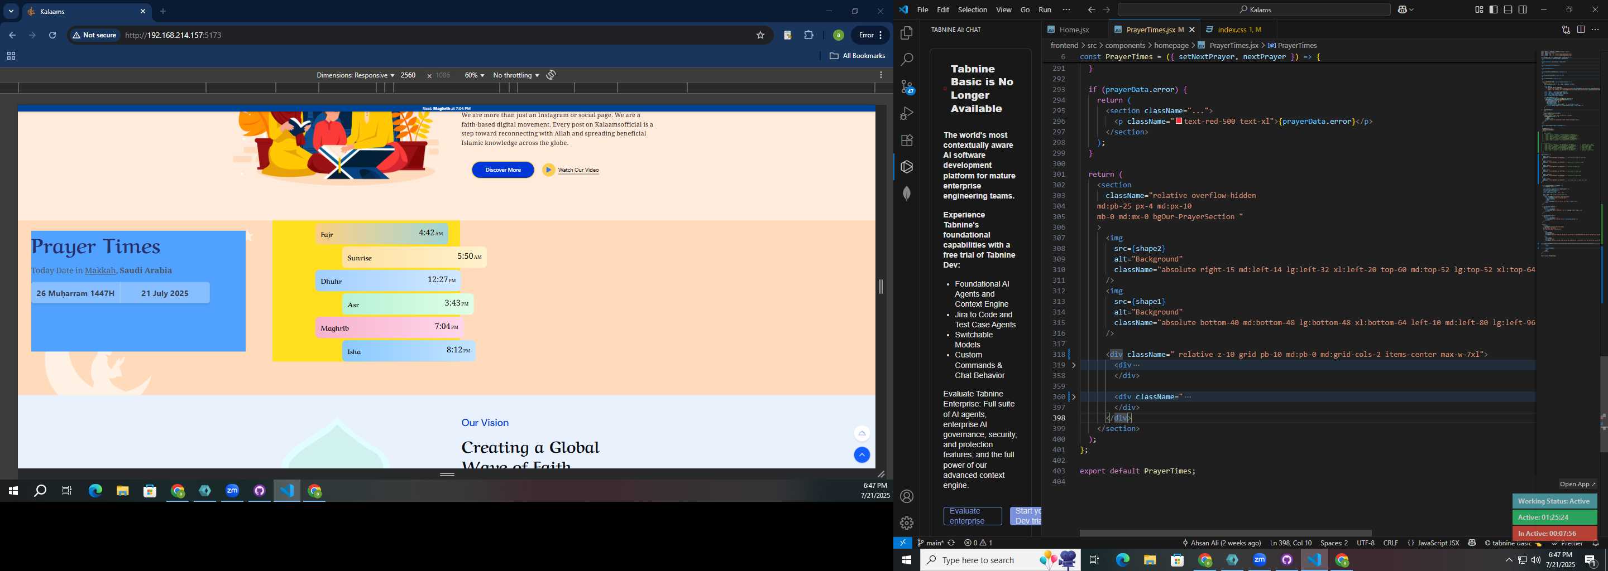The image size is (1608, 571).
Task: Open Source Control view with 47 changes
Action: pyautogui.click(x=906, y=86)
